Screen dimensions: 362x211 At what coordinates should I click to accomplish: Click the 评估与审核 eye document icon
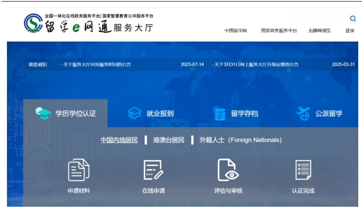pos(228,170)
